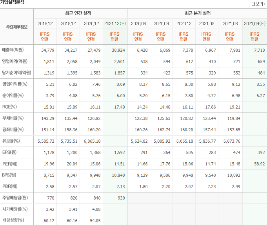Select the 순이익률(%) row label

(x=13, y=96)
